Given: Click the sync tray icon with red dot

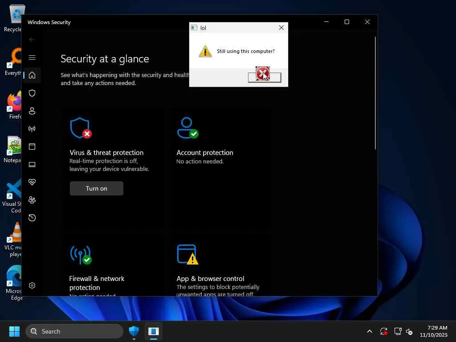Looking at the screenshot, I should click(383, 331).
